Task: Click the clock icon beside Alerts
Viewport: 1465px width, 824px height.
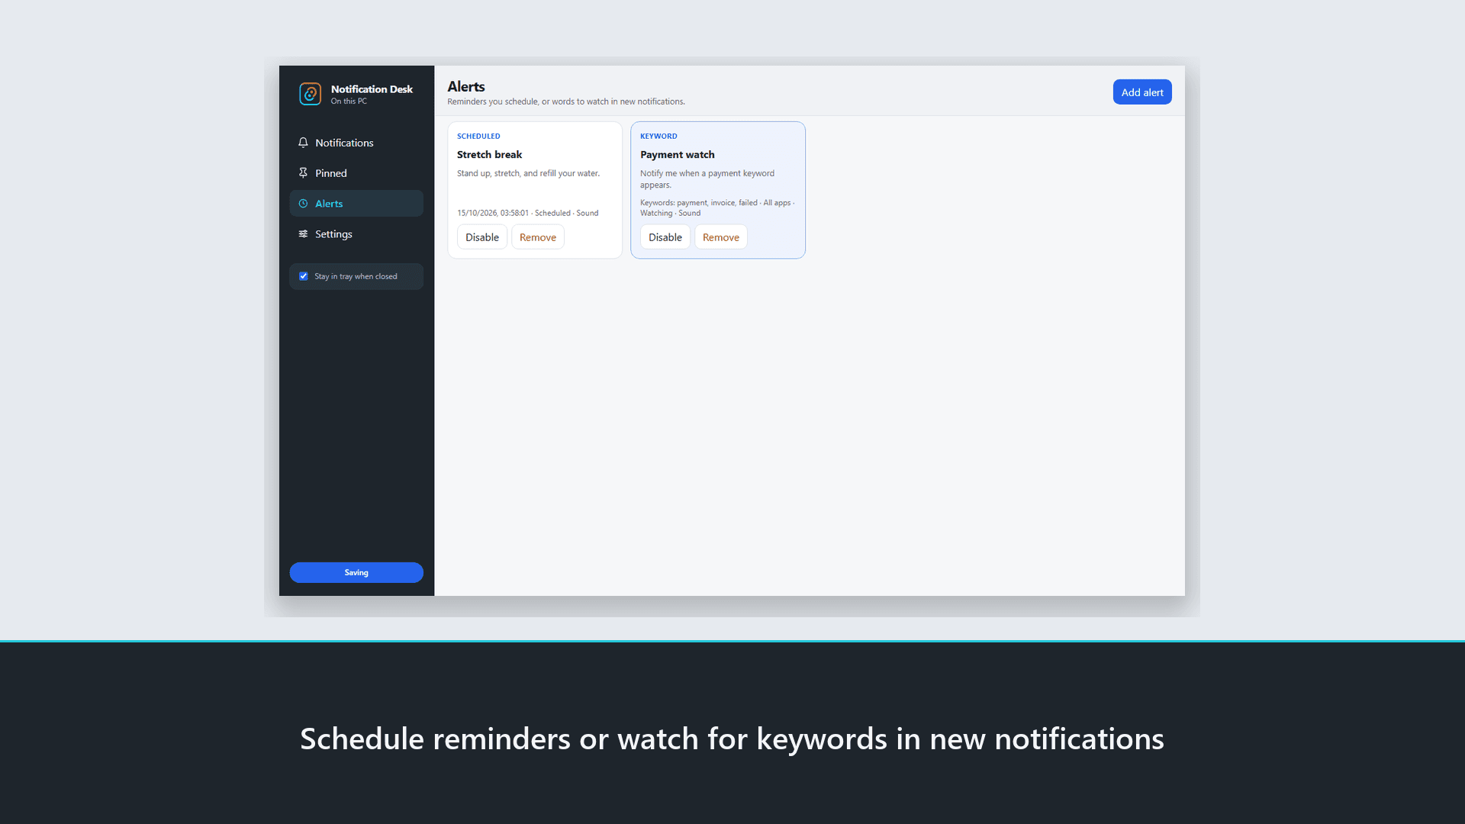Action: click(x=303, y=204)
